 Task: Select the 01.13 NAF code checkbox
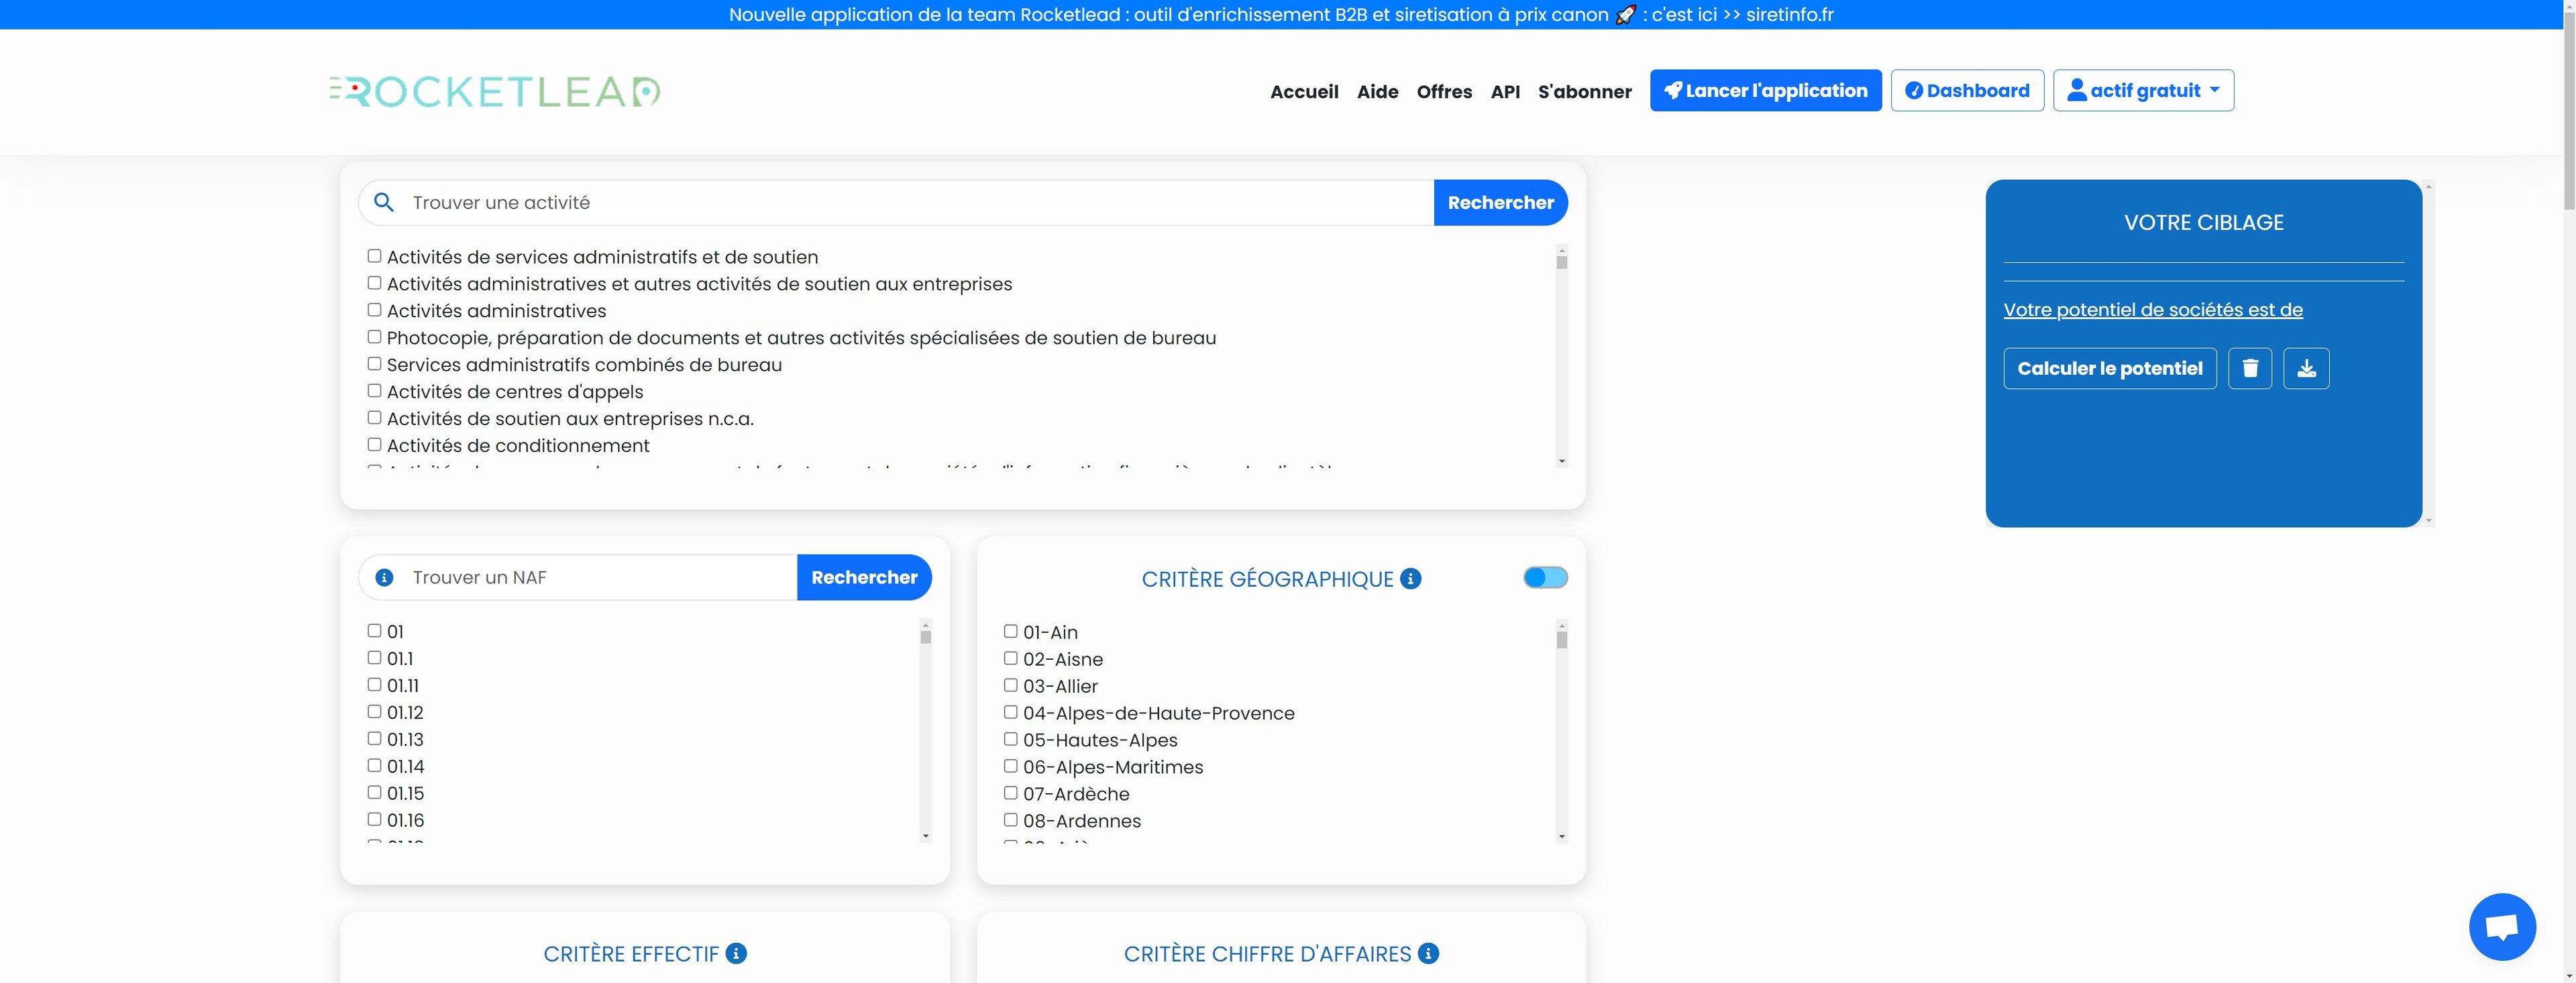[x=374, y=739]
